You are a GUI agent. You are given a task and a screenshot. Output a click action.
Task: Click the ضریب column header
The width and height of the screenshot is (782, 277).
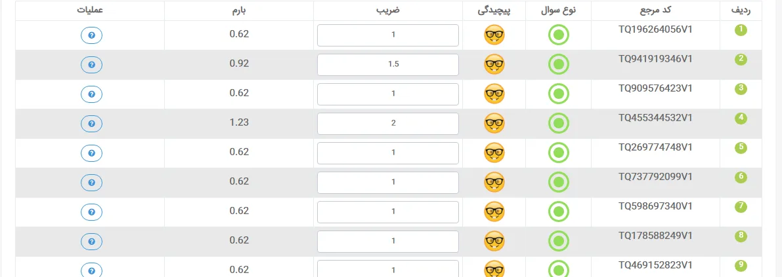pyautogui.click(x=388, y=10)
